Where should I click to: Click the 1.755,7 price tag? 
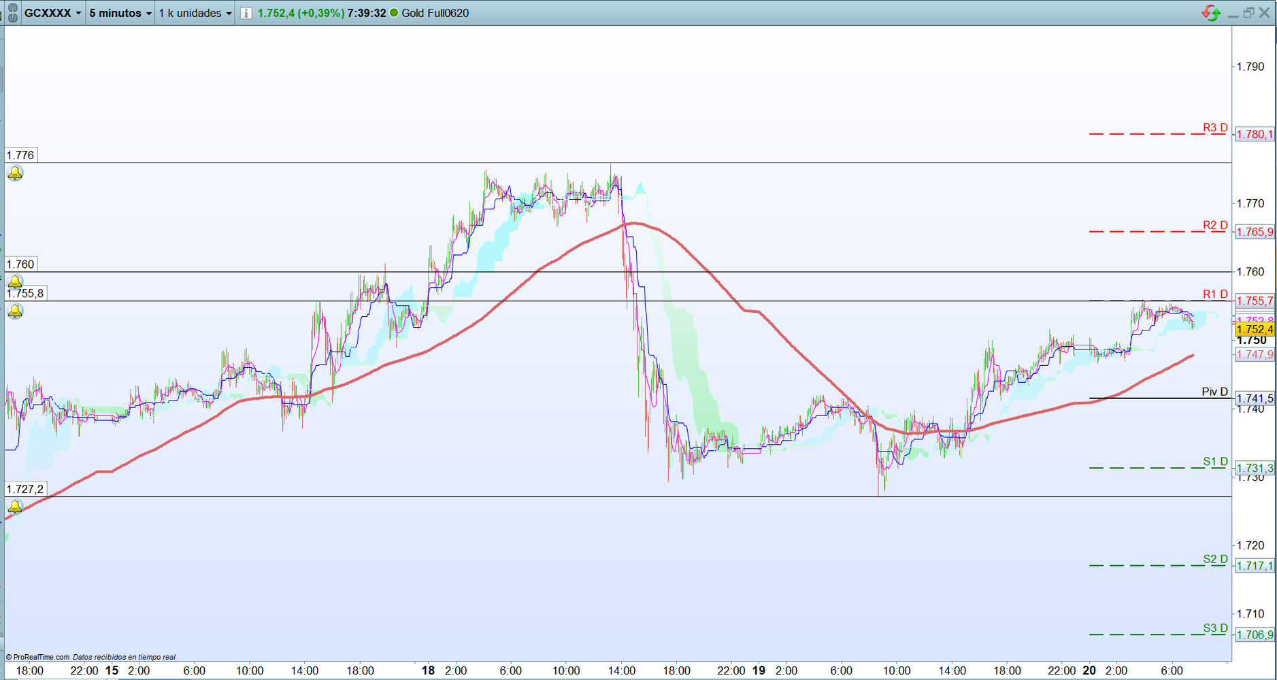coord(1255,301)
